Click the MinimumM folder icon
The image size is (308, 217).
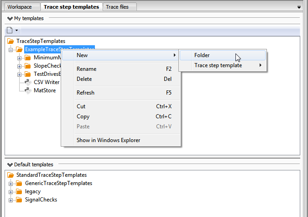point(28,58)
